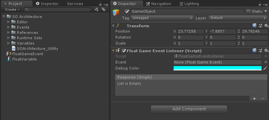Viewport: 269px width, 120px height.
Task: Open the Layer dropdown showing Default
Action: (x=238, y=18)
